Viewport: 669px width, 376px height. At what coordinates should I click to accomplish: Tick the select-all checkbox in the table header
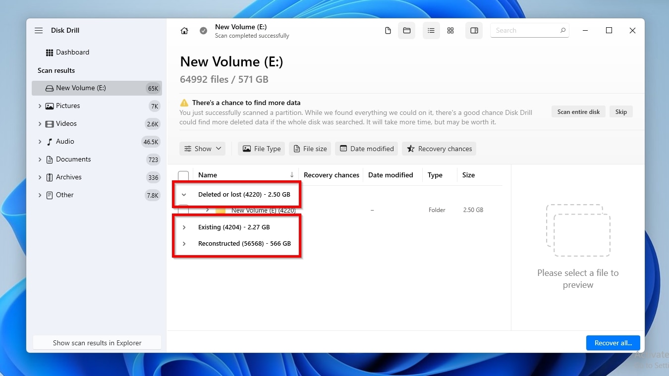click(x=183, y=176)
